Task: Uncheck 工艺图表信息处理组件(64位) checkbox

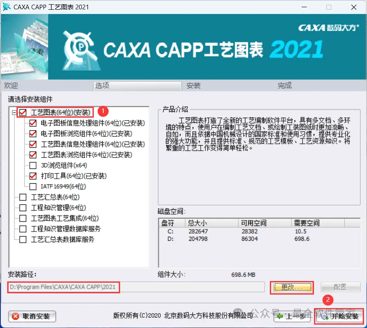Action: [x=33, y=144]
